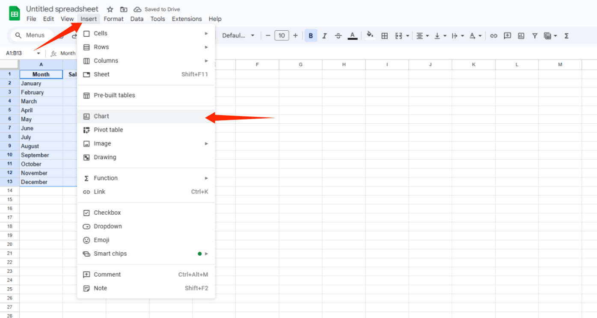Increase font size with plus button
597x318 pixels.
(x=295, y=36)
